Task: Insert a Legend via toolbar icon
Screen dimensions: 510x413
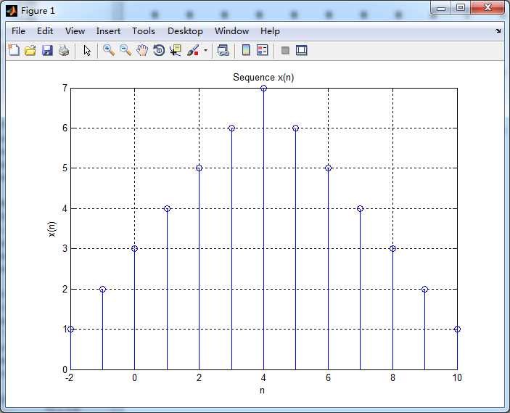Action: (262, 50)
